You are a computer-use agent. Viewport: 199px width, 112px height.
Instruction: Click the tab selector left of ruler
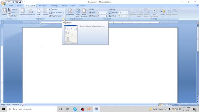tap(2, 23)
